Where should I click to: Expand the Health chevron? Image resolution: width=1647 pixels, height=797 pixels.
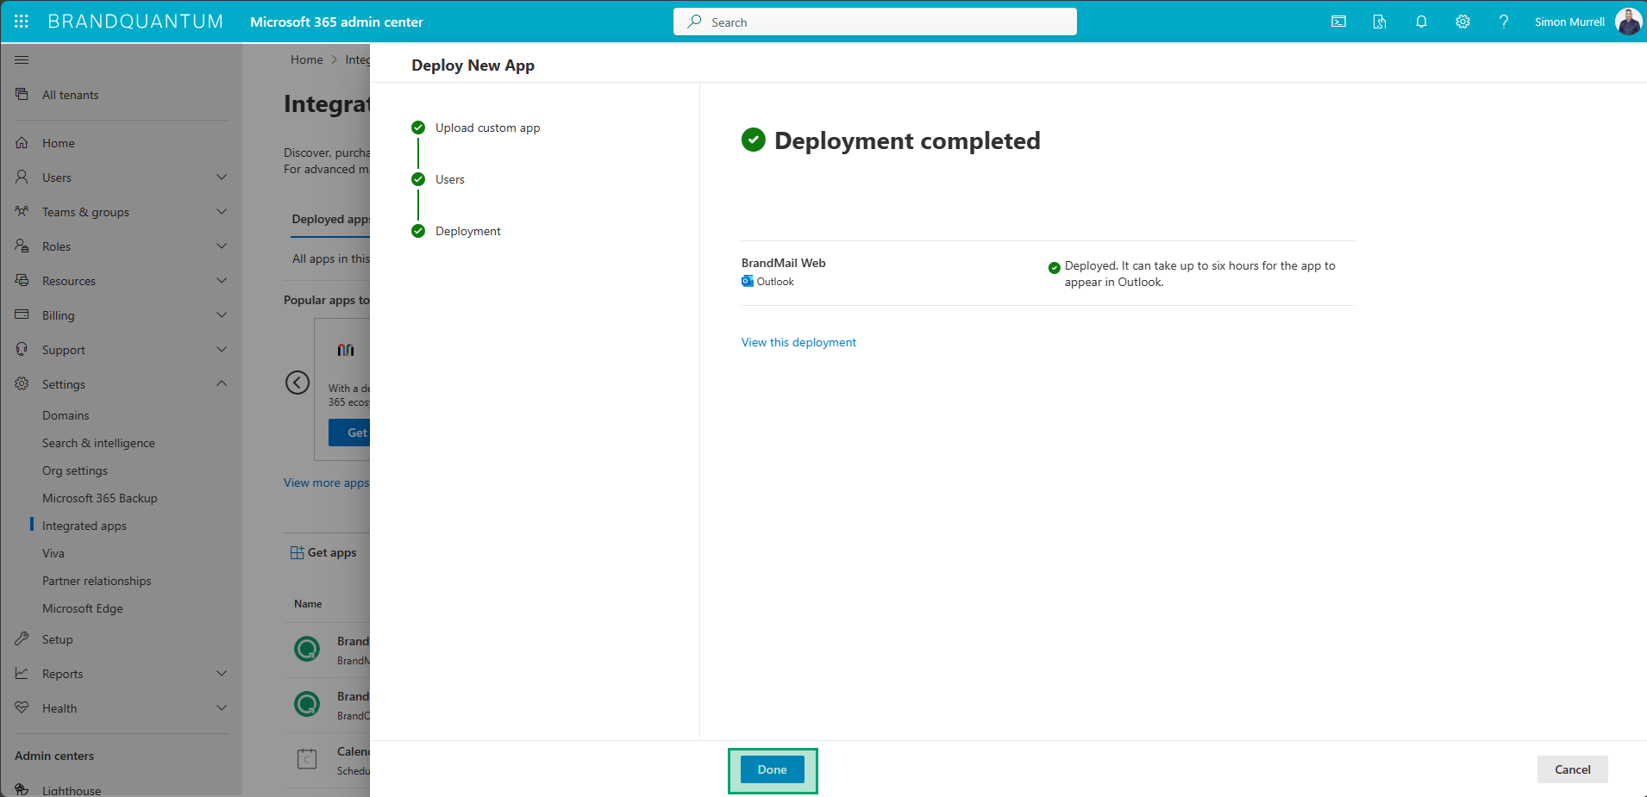coord(222,707)
